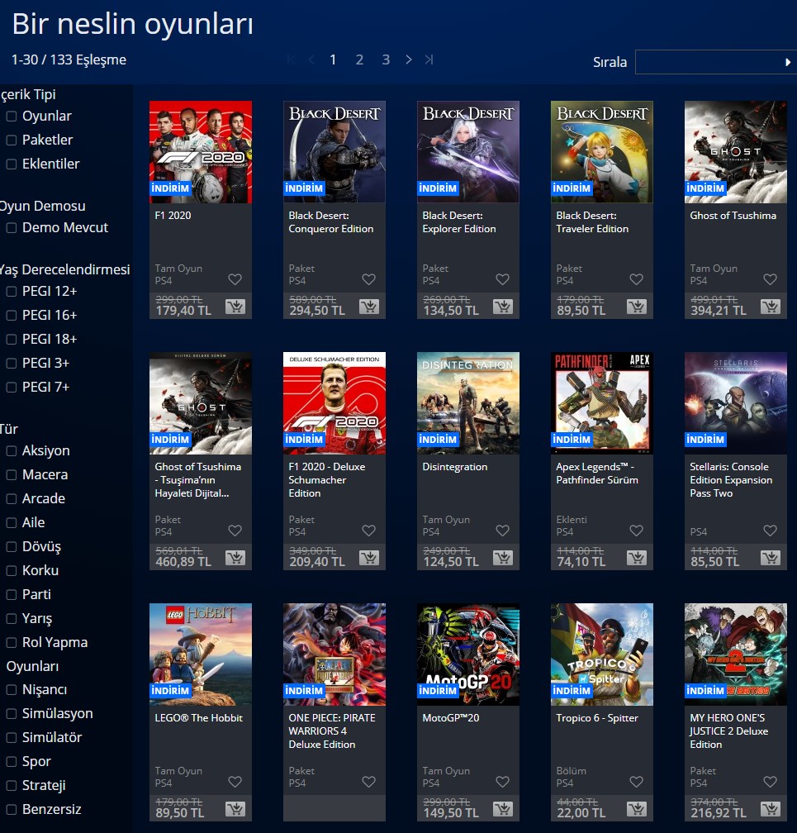The height and width of the screenshot is (833, 797).
Task: Add MotoGP 20 to cart
Action: coord(503,809)
